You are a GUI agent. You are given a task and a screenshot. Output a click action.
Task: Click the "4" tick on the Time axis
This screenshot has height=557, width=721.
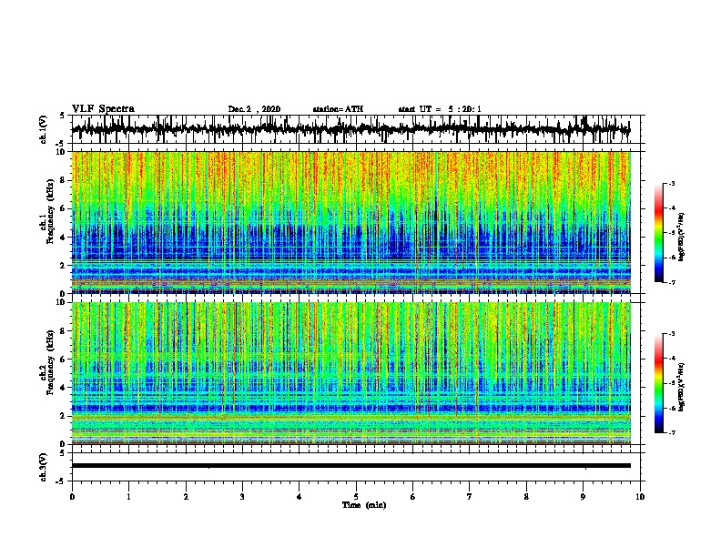(300, 497)
